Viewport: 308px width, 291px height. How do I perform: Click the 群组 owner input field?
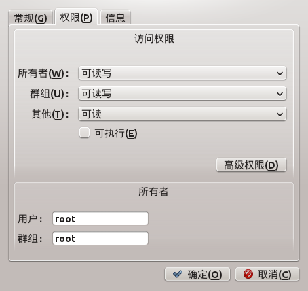[x=100, y=239]
